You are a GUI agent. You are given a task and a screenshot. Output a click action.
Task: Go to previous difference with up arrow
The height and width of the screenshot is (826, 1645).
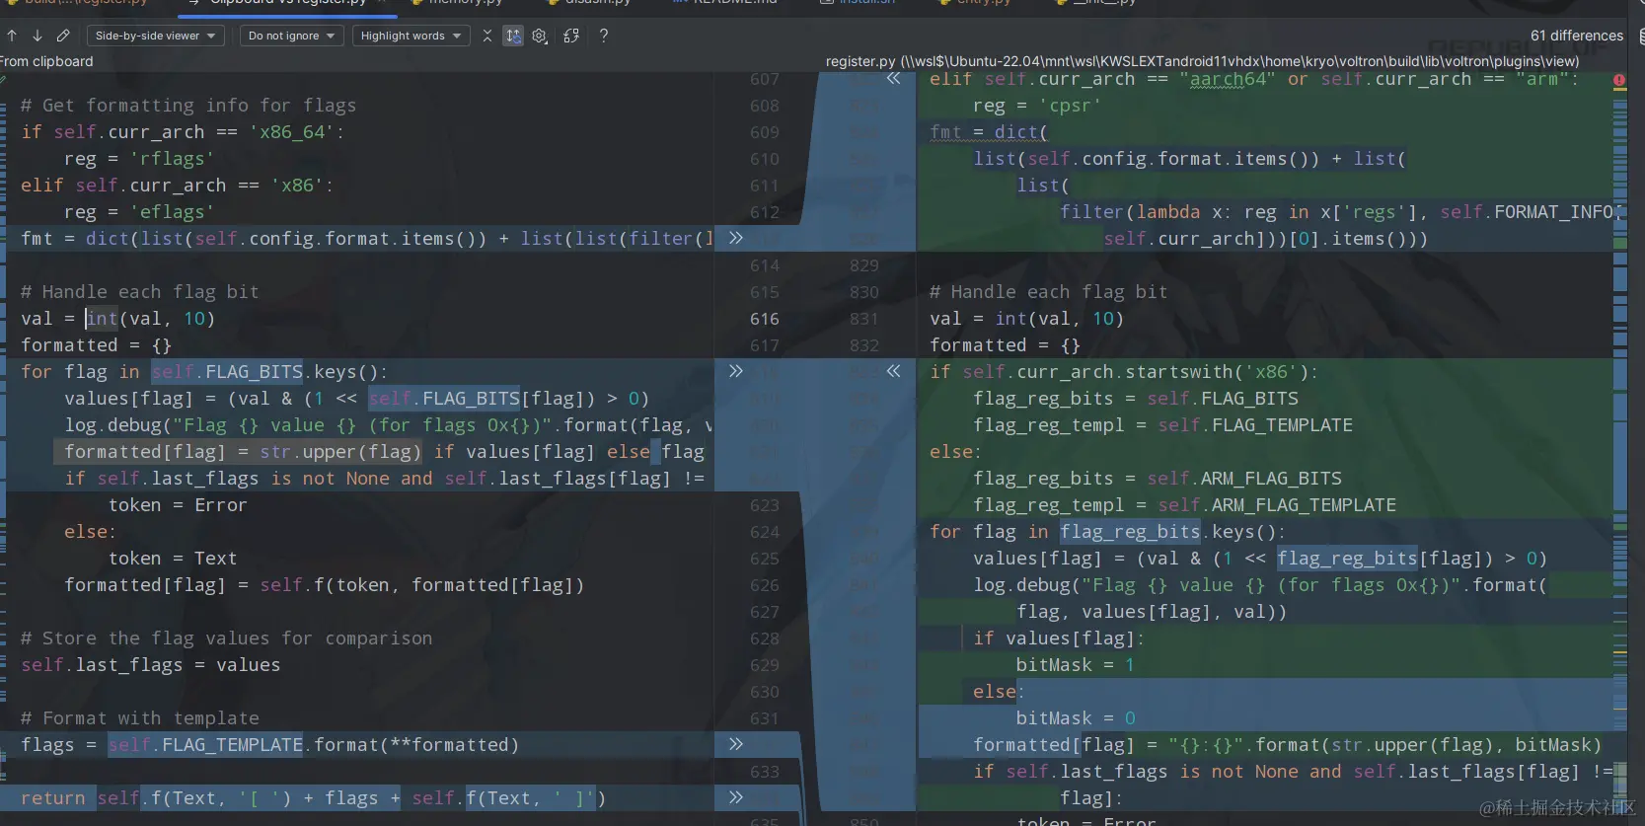tap(12, 36)
